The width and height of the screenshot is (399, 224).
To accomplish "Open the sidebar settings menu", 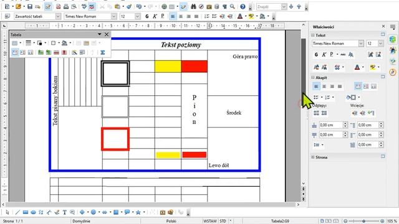I will coord(393,27).
